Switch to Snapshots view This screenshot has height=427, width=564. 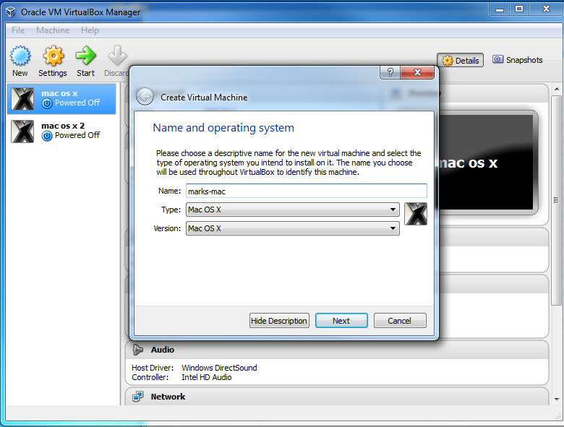518,60
